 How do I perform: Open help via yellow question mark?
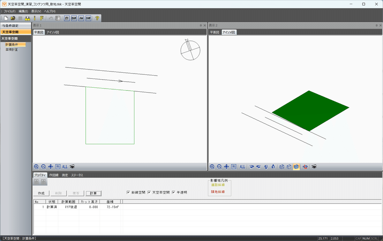click(x=97, y=18)
